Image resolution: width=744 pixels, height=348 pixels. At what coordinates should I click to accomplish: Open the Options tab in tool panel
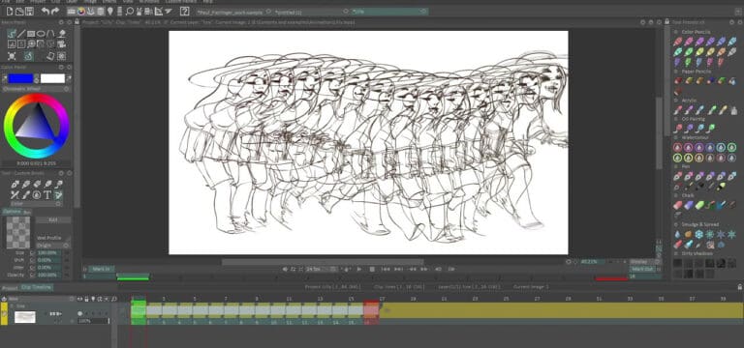pos(12,212)
